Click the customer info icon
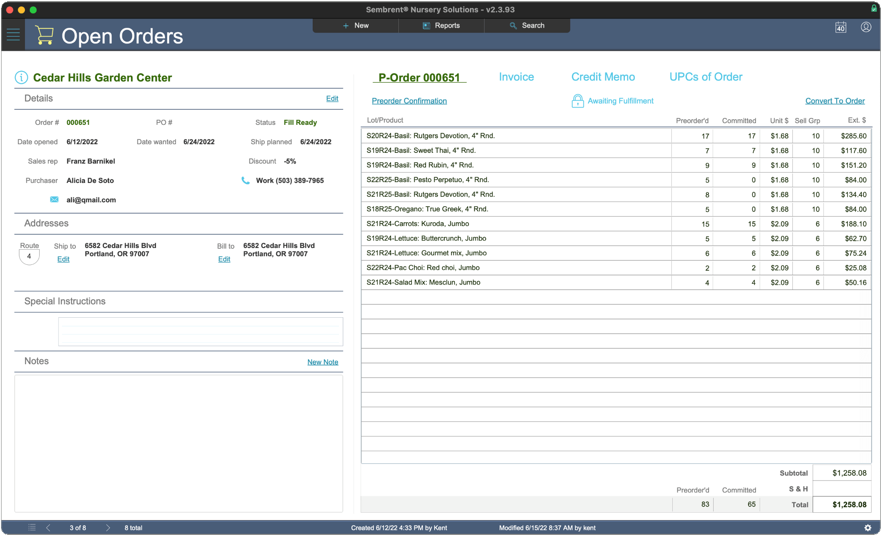 [x=22, y=77]
